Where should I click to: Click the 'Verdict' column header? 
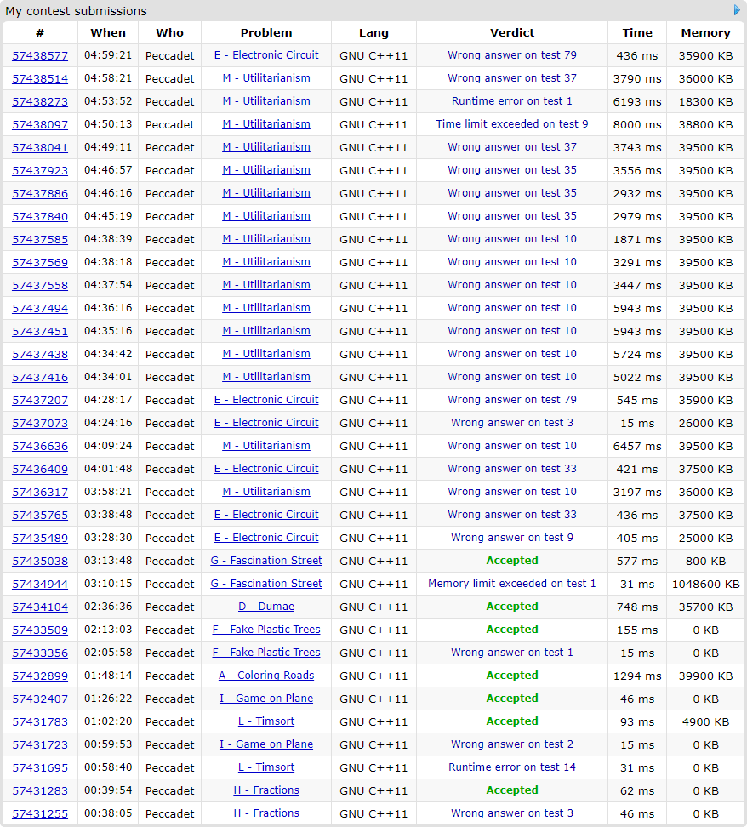pyautogui.click(x=512, y=33)
